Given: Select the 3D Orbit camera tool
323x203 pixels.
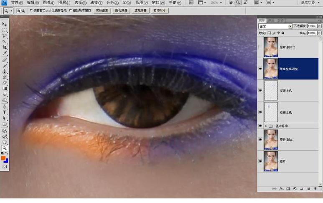Looking at the screenshot, I should [x=4, y=137].
